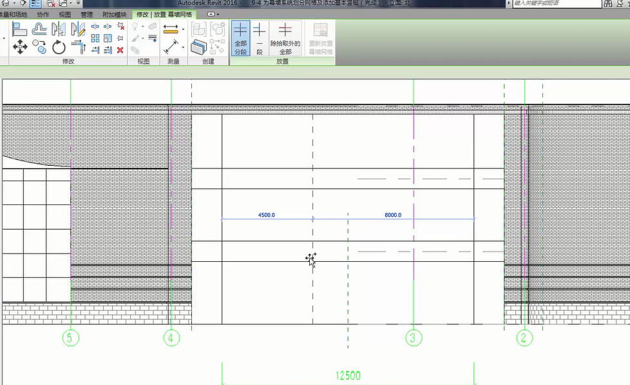Activate the Copy tool
Viewport: 630px width, 385px height.
tap(39, 46)
